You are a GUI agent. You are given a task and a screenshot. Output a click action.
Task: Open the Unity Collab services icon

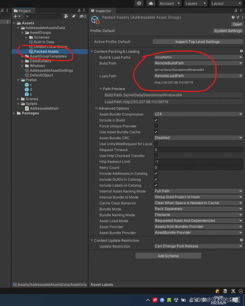pos(139,3)
